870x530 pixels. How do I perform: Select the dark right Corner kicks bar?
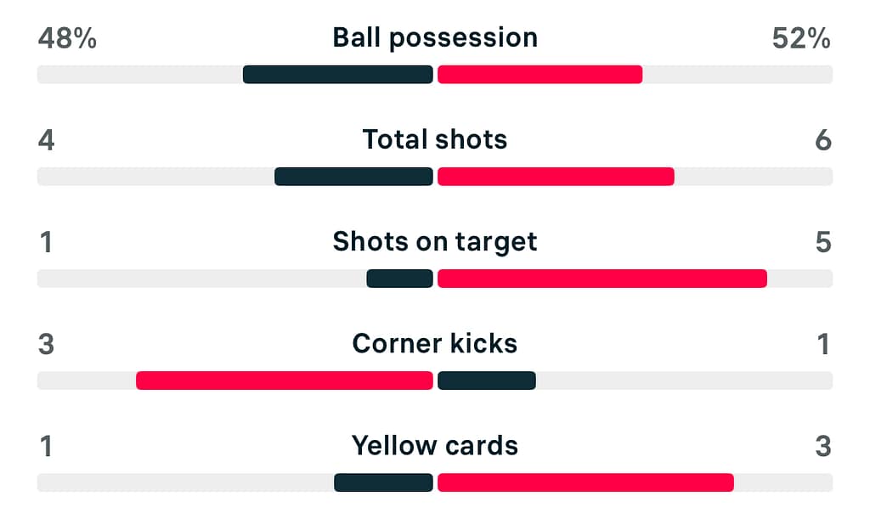(486, 381)
